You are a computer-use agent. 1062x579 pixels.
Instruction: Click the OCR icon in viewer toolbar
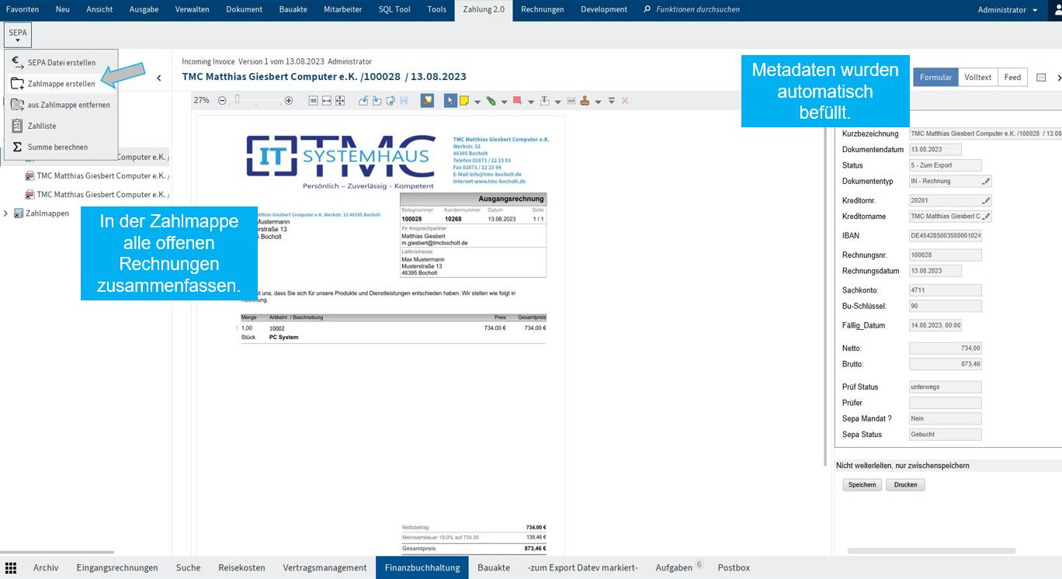point(571,100)
